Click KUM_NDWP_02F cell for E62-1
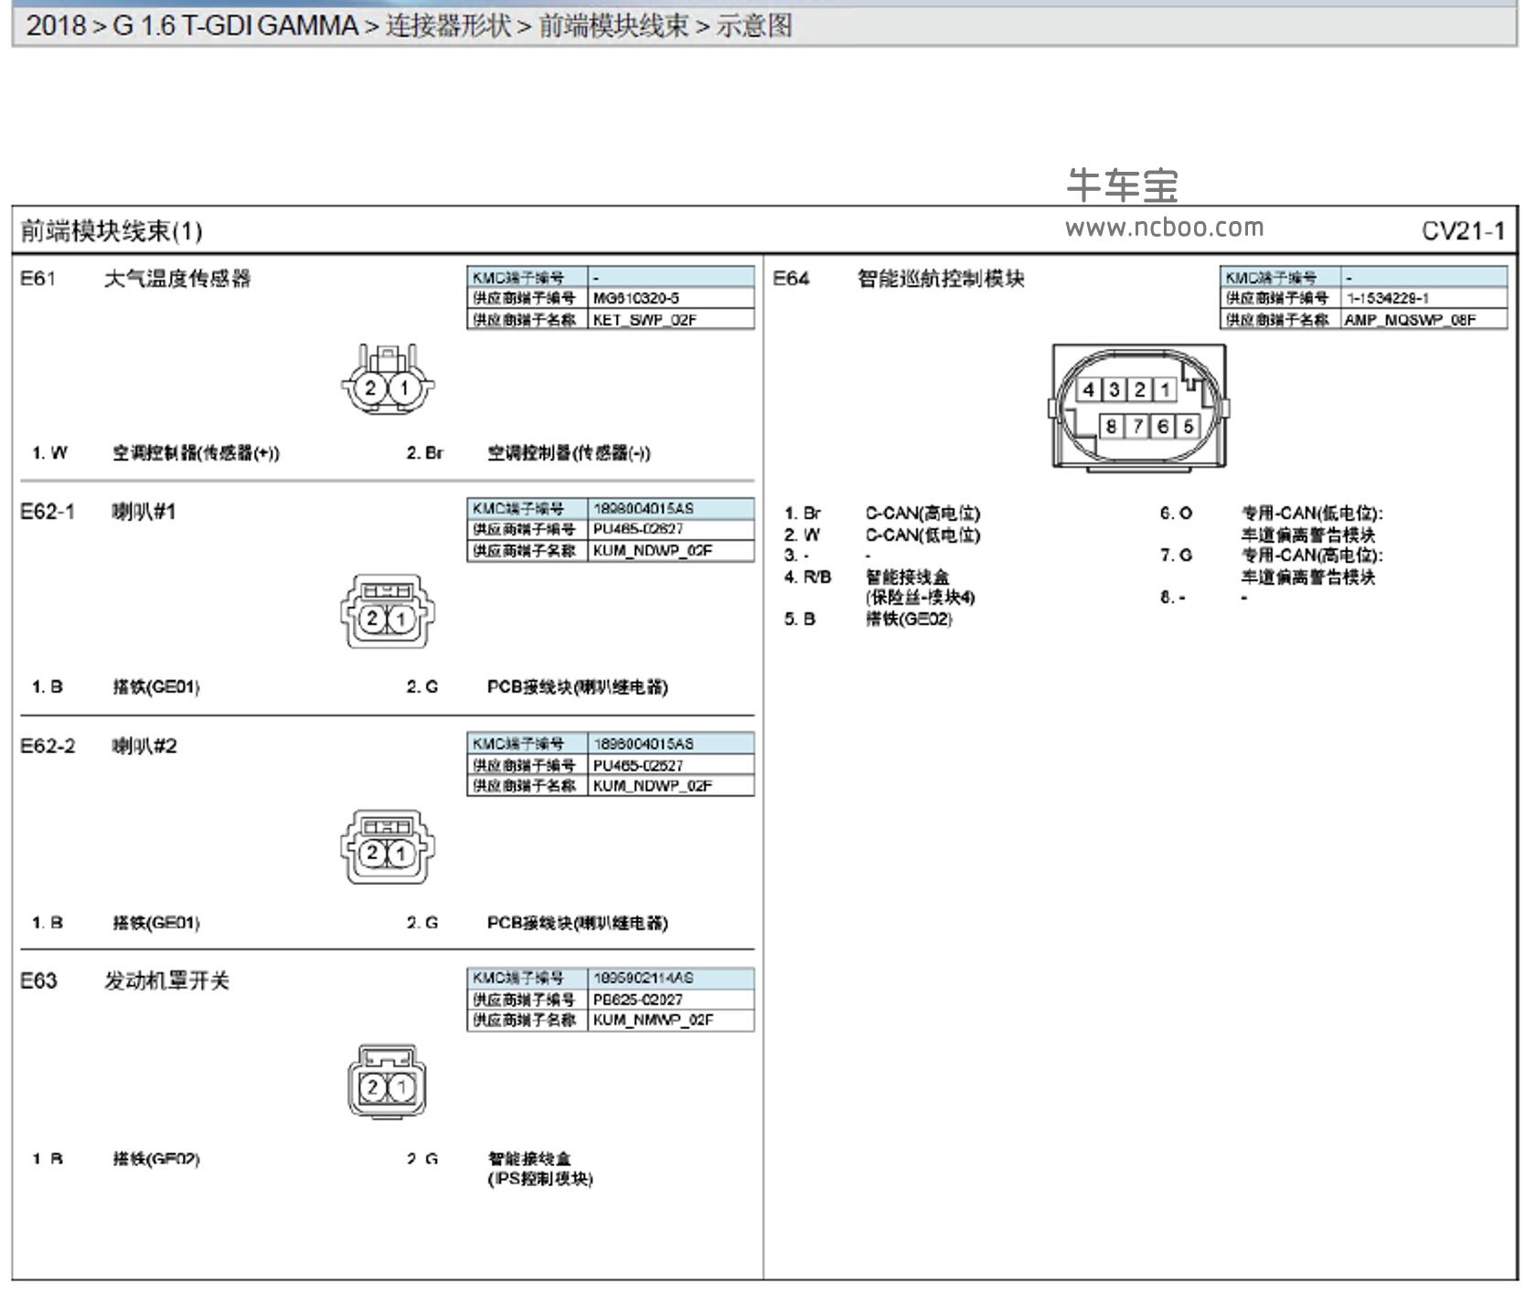Viewport: 1536px width, 1294px height. pyautogui.click(x=671, y=550)
